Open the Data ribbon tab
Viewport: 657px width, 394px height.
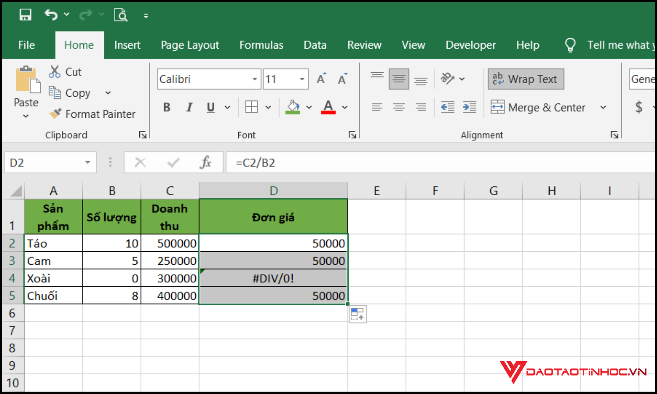click(x=314, y=45)
